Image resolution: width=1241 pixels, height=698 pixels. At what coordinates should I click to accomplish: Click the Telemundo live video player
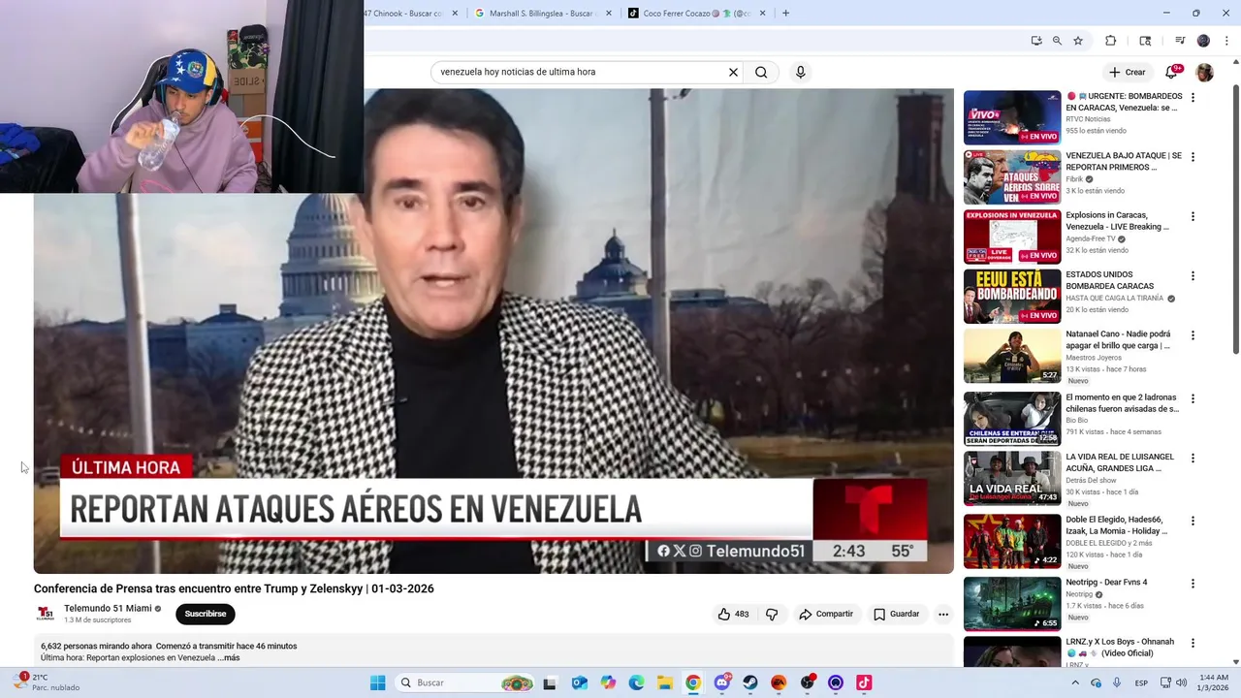(493, 332)
